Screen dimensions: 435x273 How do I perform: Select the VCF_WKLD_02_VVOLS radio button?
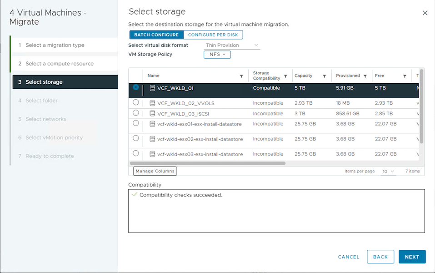point(136,102)
